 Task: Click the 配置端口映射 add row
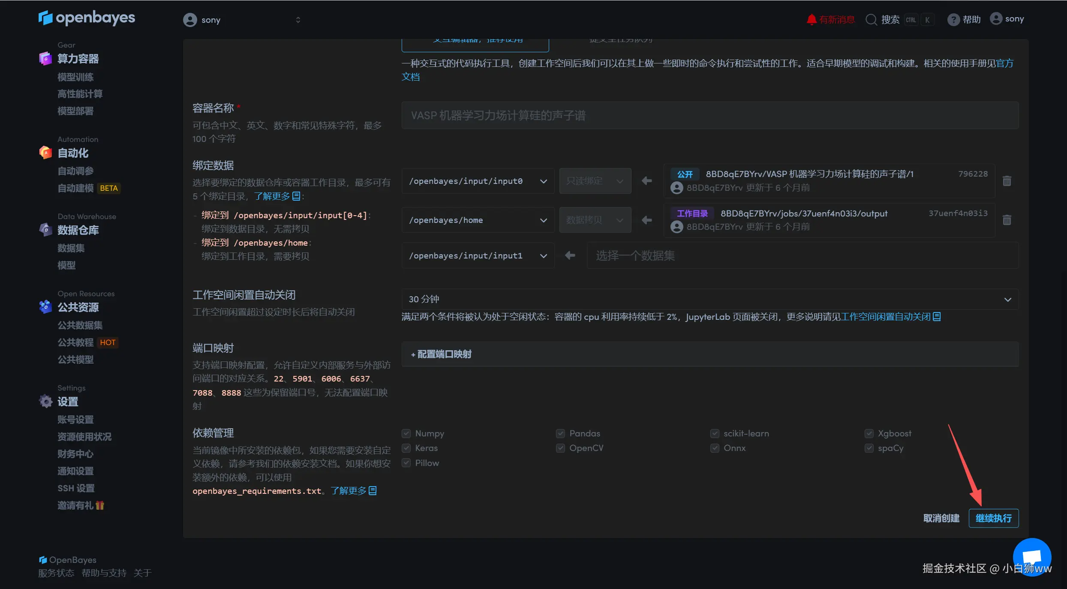click(x=442, y=354)
